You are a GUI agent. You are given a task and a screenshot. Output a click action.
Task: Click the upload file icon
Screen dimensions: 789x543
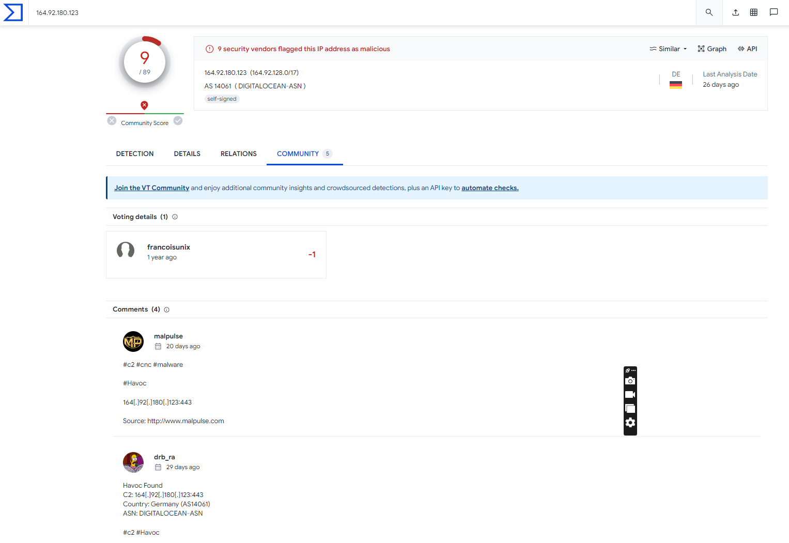click(x=735, y=12)
